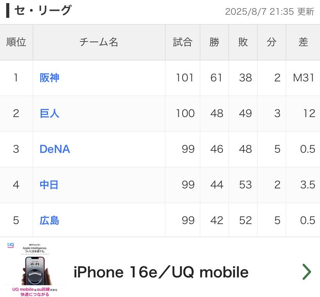Click the 敗 column header
This screenshot has width=320, height=297.
coord(243,42)
